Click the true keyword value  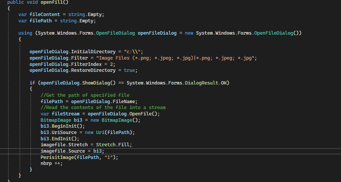(x=130, y=70)
